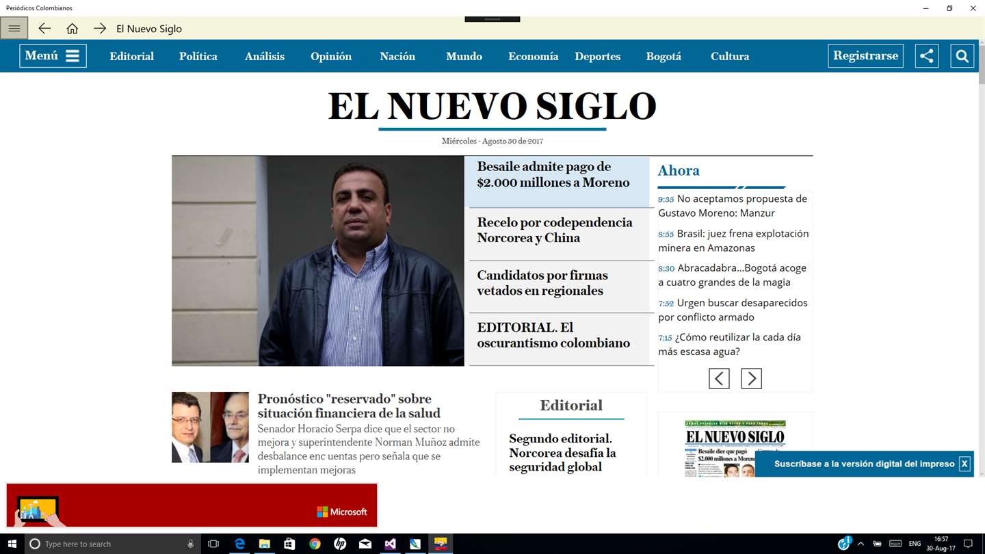The image size is (985, 554).
Task: Open the main photo of man in jacket
Action: click(318, 261)
